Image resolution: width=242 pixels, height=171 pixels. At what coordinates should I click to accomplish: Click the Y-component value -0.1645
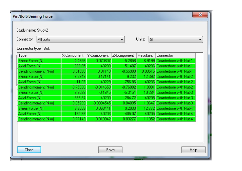click(105, 93)
